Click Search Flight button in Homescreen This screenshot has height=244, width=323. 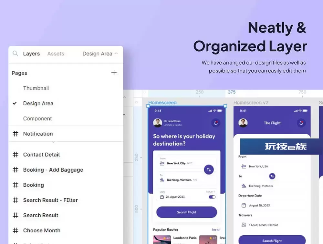pyautogui.click(x=187, y=212)
